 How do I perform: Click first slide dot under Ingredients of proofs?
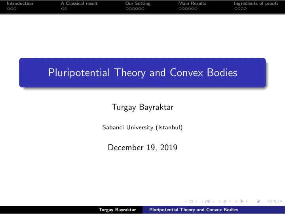point(236,9)
